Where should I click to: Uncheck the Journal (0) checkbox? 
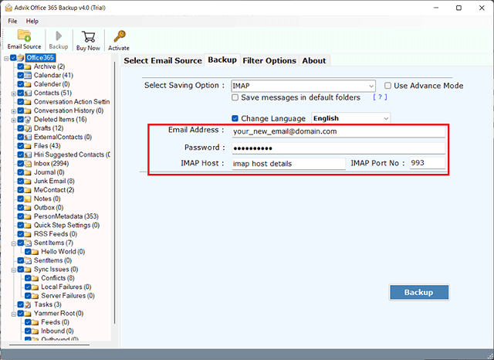[21, 172]
